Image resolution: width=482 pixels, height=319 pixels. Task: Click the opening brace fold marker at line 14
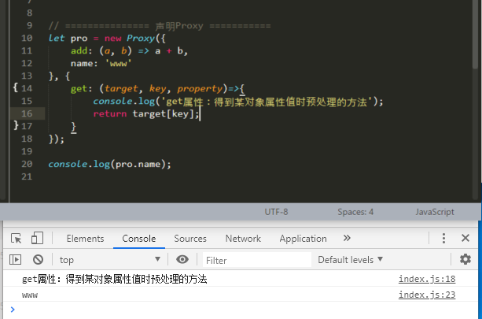tap(16, 87)
